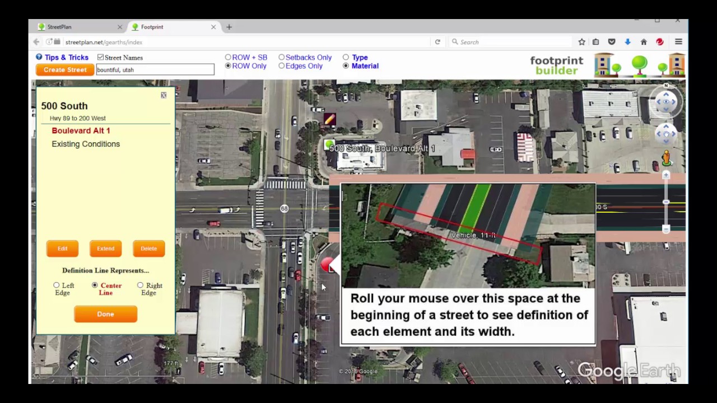The width and height of the screenshot is (717, 403).
Task: Open the downloads arrow icon
Action: click(627, 42)
